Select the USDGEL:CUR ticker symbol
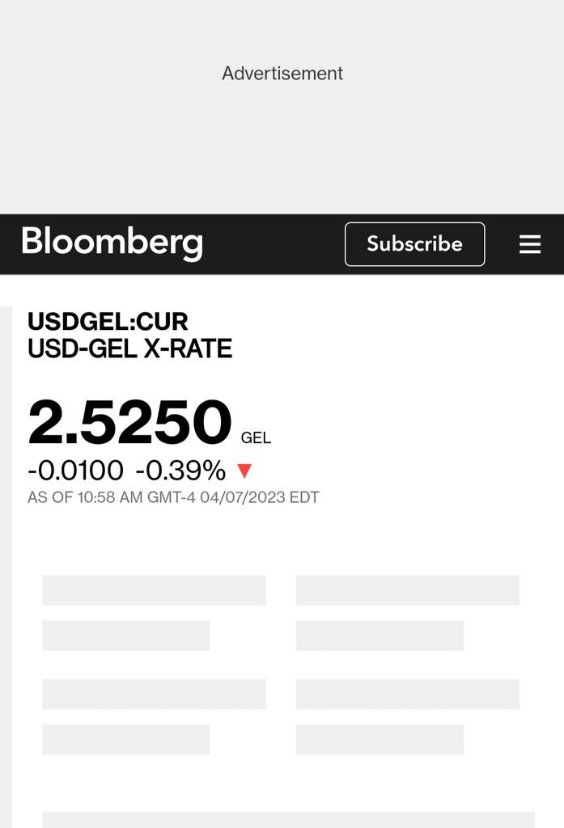The image size is (564, 828). pyautogui.click(x=108, y=322)
